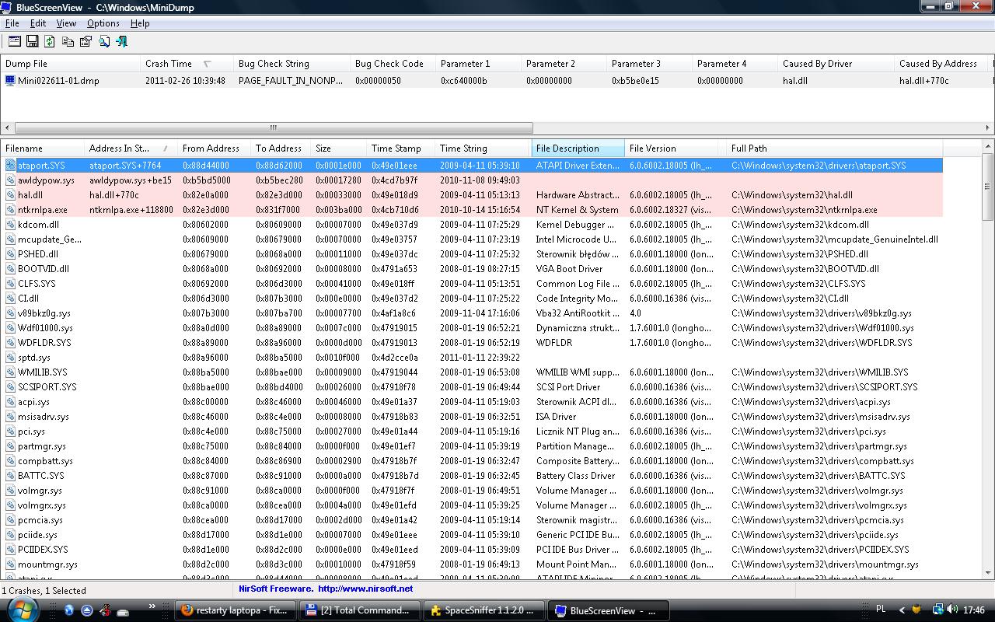Click the Mini022611-01.dmp file icon
The width and height of the screenshot is (995, 622).
[10, 80]
